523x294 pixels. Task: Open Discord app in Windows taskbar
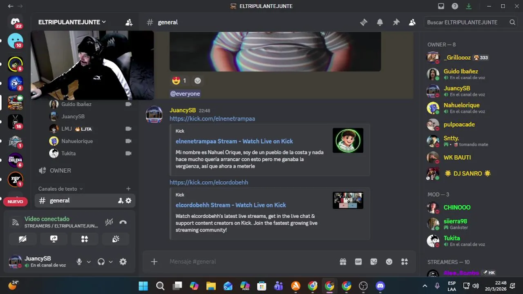[x=380, y=286]
